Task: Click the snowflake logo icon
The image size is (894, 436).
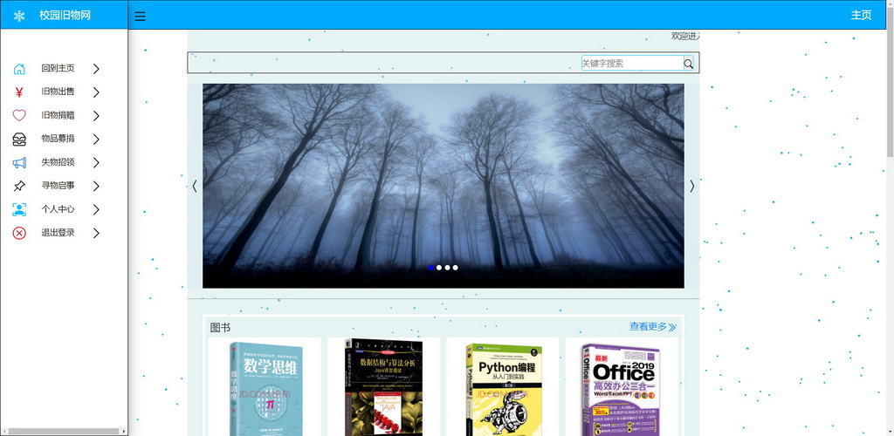Action: 19,16
